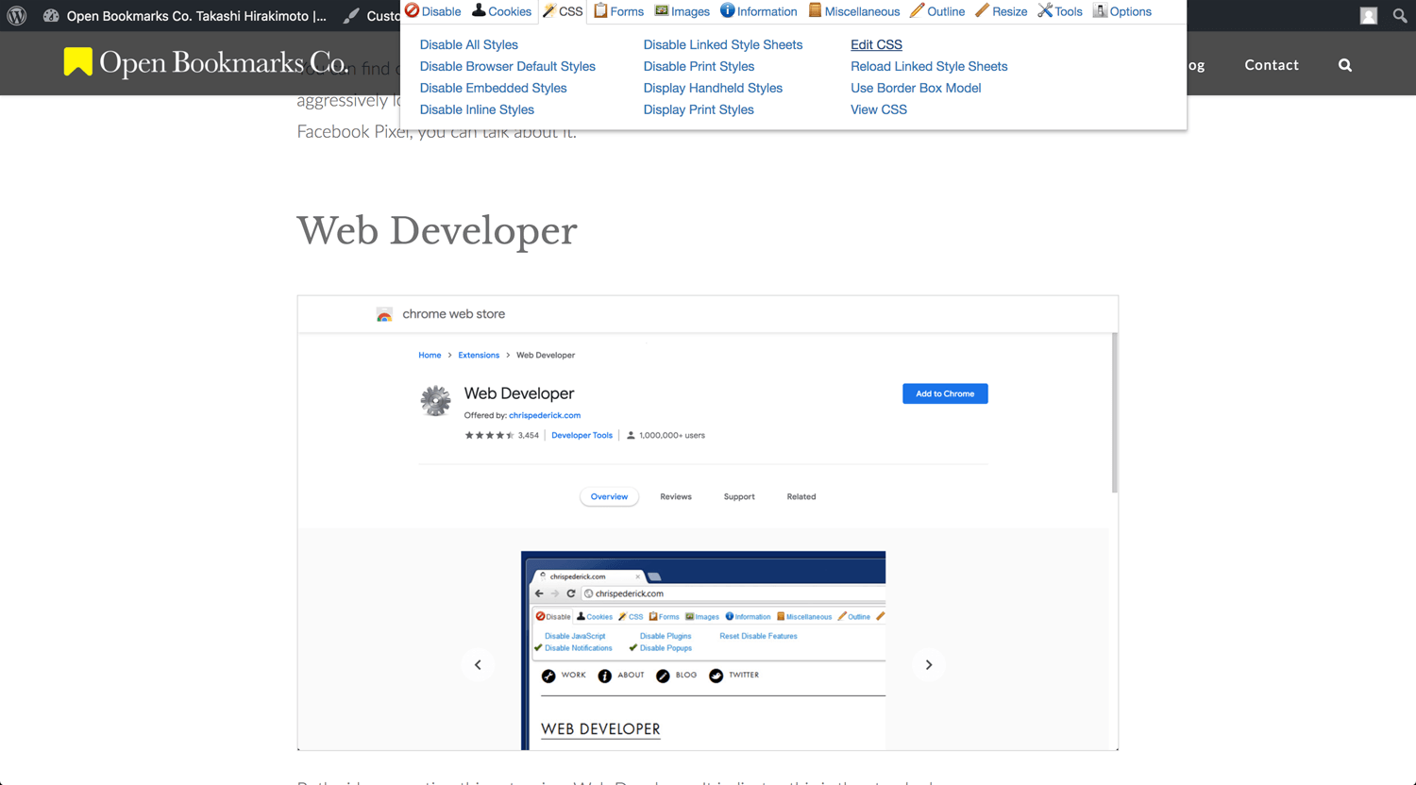The image size is (1416, 785).
Task: Choose Disable Linked Style Sheets
Action: [723, 44]
